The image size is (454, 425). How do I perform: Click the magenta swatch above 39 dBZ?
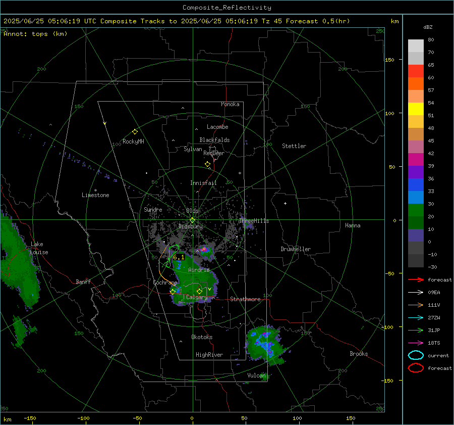click(x=416, y=160)
